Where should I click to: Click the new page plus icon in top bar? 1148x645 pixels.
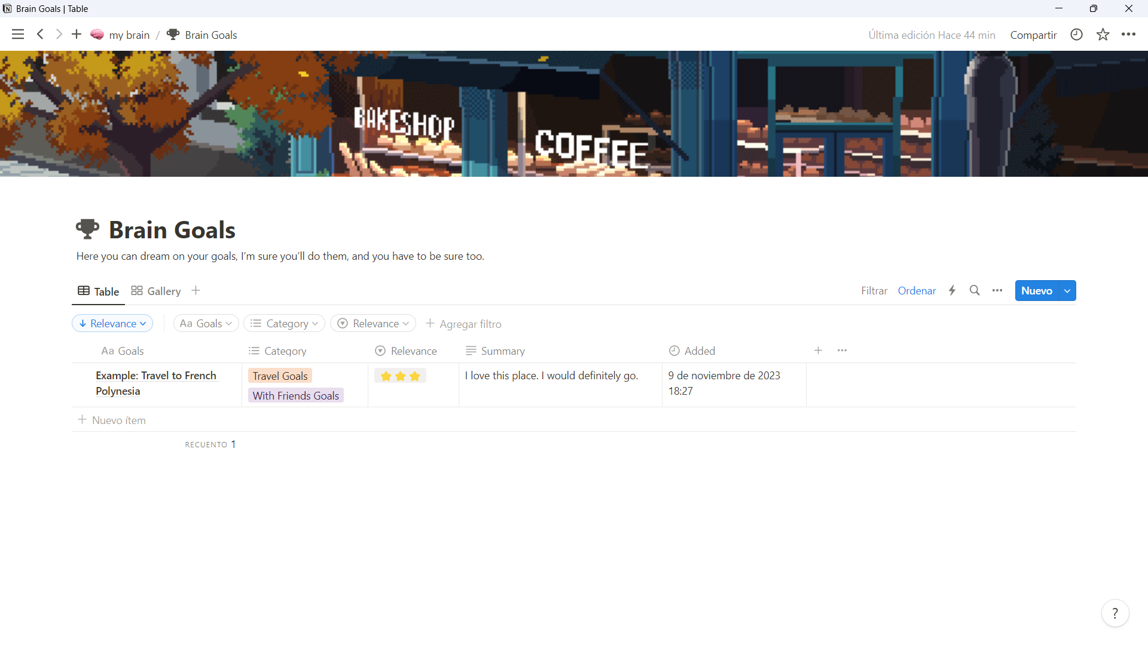(76, 35)
